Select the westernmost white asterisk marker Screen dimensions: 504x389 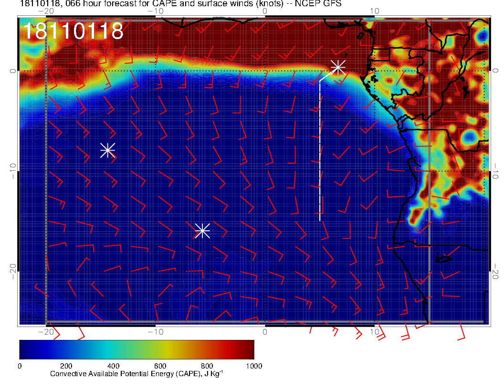(107, 150)
